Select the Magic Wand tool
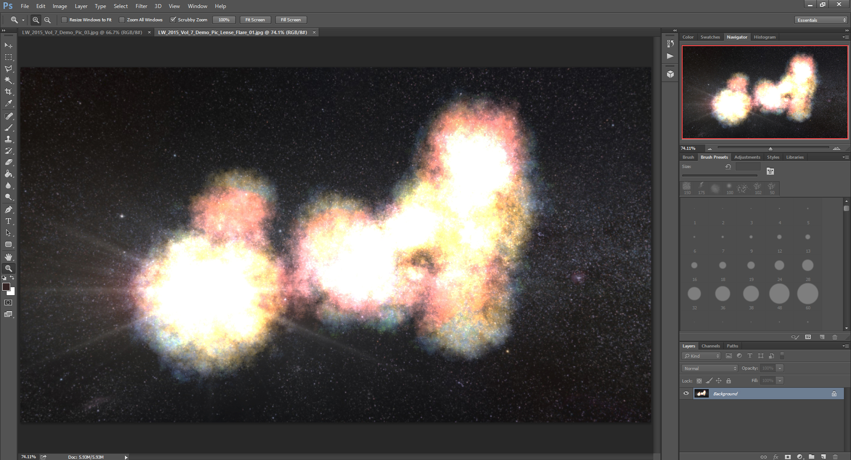 (x=8, y=80)
